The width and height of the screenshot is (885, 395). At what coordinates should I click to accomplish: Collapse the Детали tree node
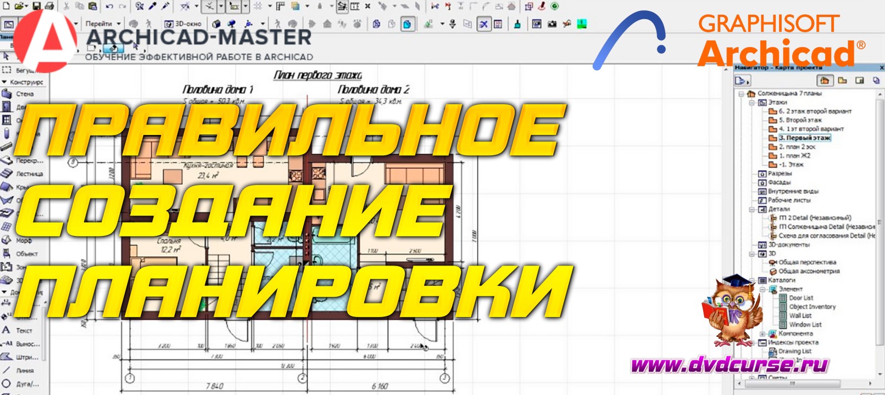(x=752, y=209)
